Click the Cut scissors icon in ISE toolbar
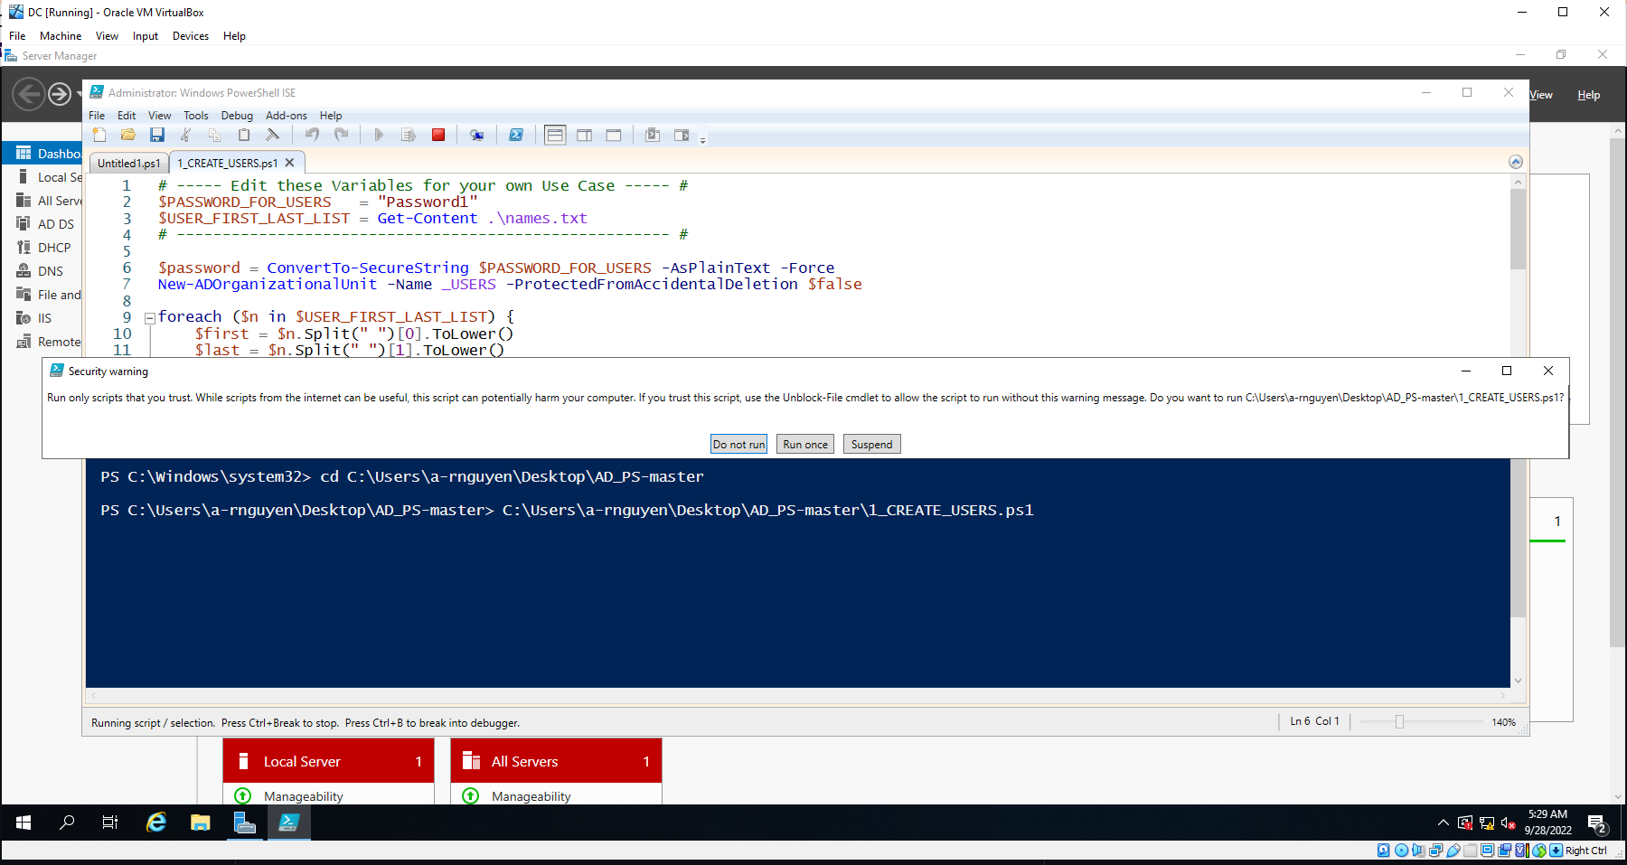 pyautogui.click(x=186, y=136)
